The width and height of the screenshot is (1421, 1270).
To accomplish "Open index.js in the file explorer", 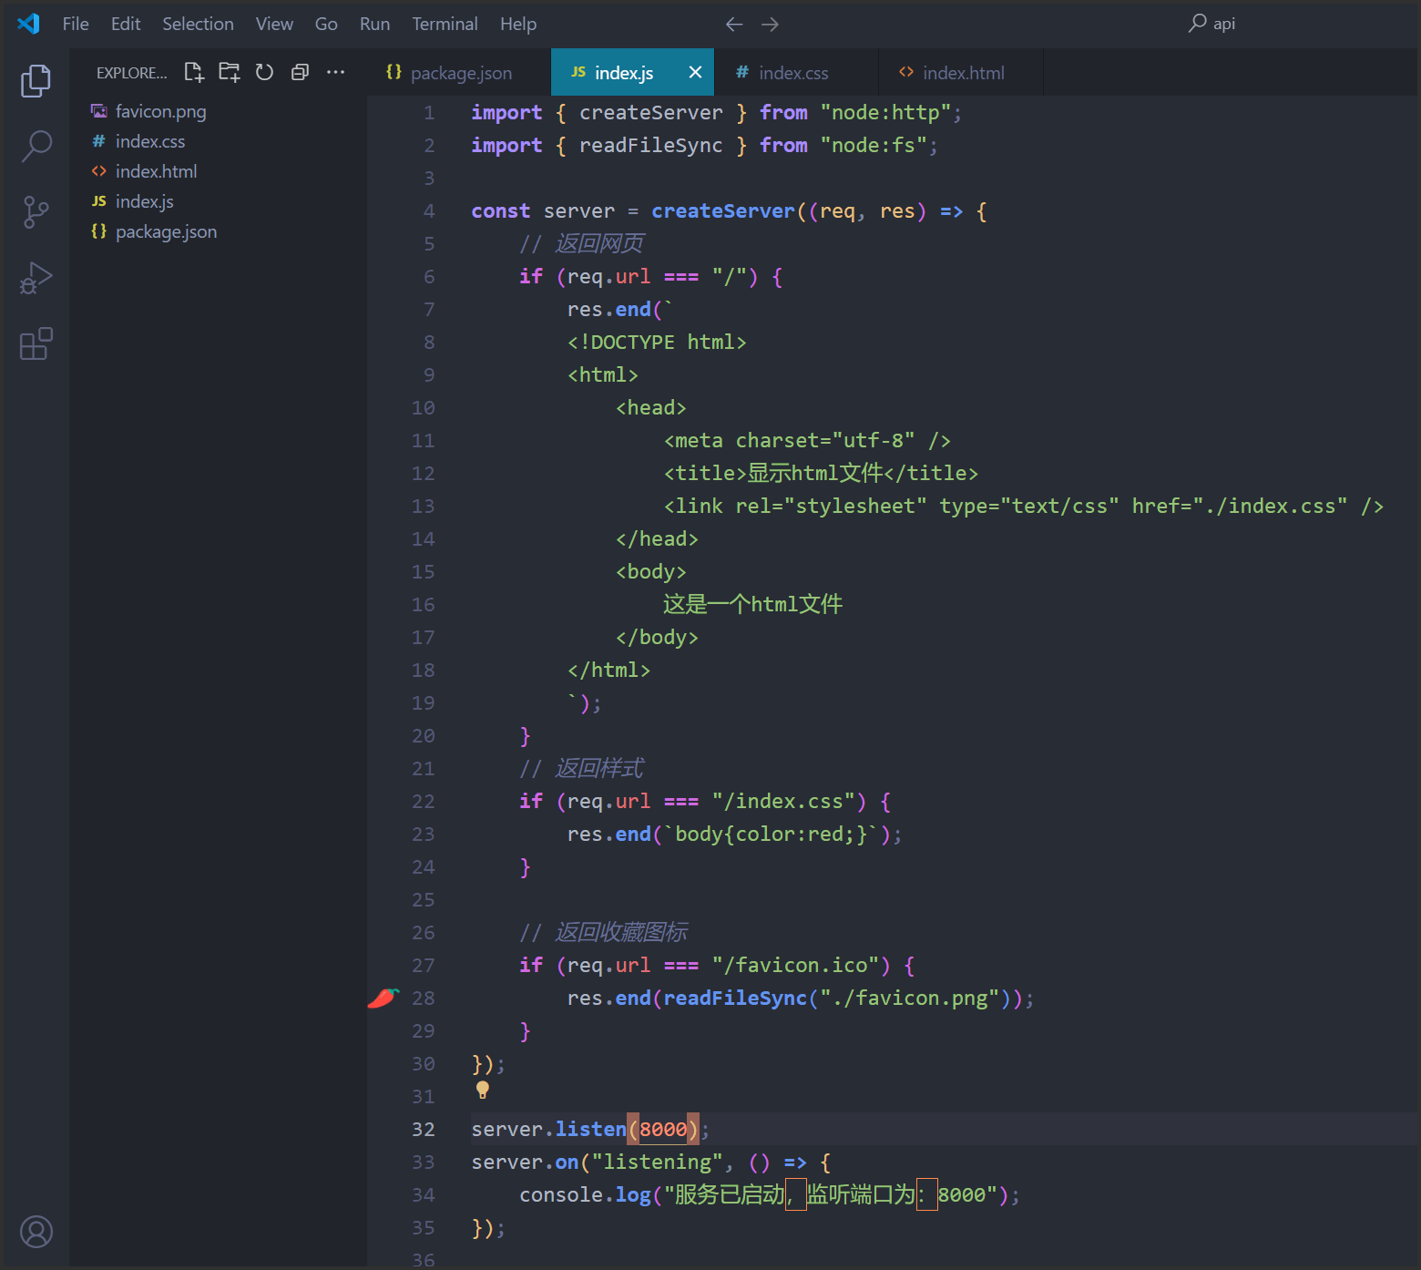I will (x=219, y=201).
